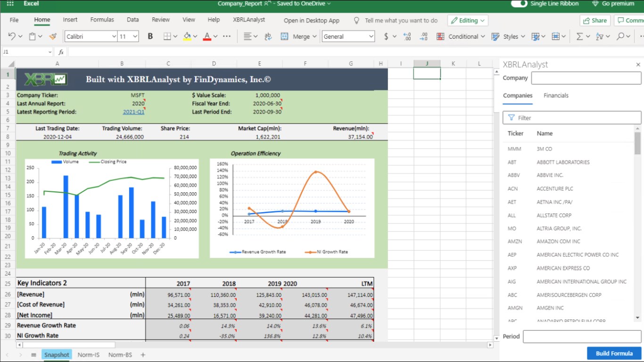This screenshot has height=362, width=644.
Task: Open the Norm-IS sheet tab
Action: [x=89, y=355]
